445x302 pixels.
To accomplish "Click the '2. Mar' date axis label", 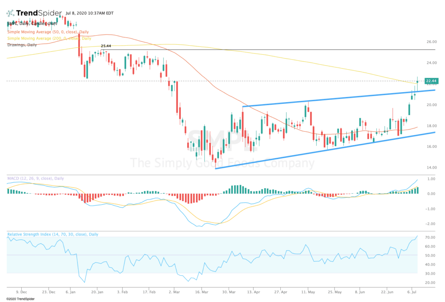I will tap(174, 292).
